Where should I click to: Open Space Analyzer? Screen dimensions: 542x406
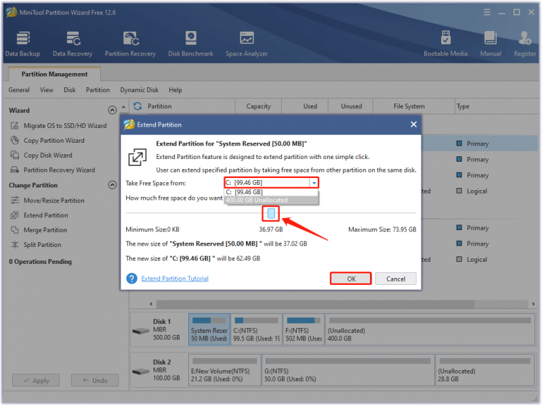247,44
